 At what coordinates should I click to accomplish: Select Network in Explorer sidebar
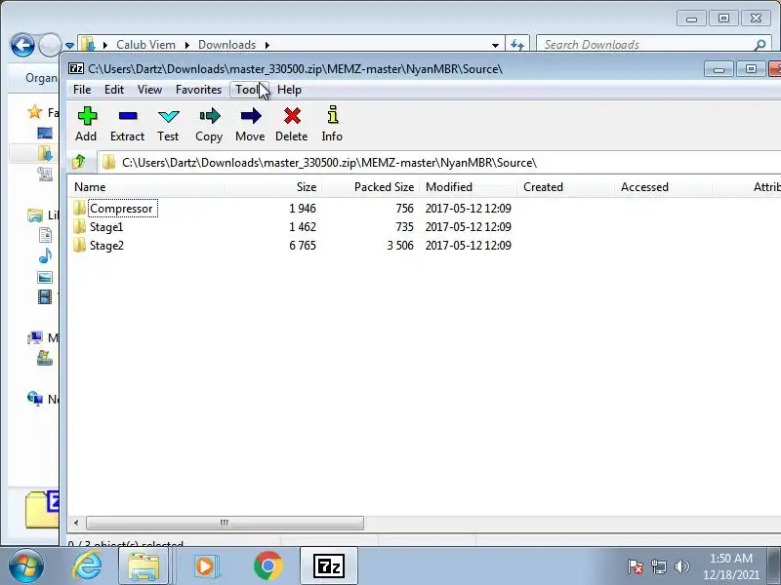coord(35,399)
